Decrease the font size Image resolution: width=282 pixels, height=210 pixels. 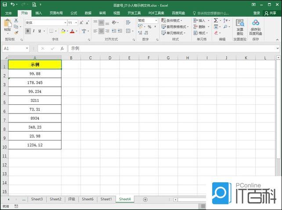click(x=87, y=23)
